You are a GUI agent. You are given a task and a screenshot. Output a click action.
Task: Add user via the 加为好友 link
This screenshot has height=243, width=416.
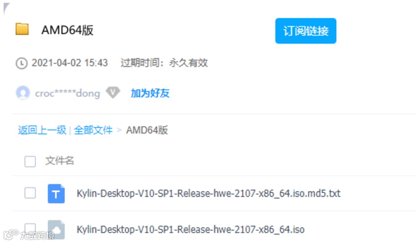pos(150,93)
